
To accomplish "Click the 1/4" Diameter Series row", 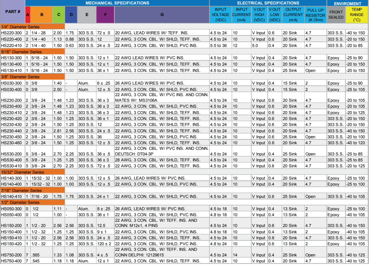I will click(x=33, y=26).
